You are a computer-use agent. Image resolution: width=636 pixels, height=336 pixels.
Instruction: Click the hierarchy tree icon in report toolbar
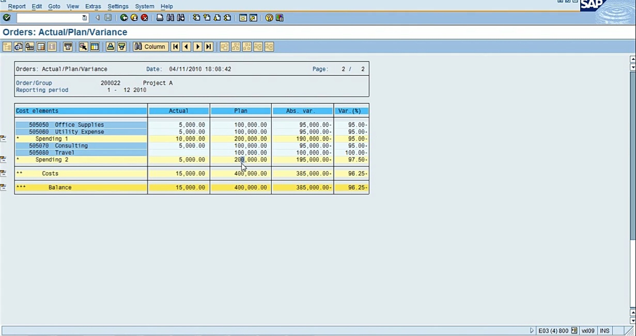coord(7,46)
